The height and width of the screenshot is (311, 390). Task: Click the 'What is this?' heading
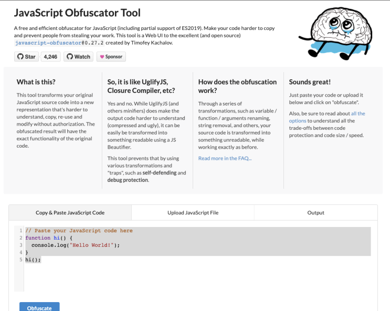click(x=36, y=82)
